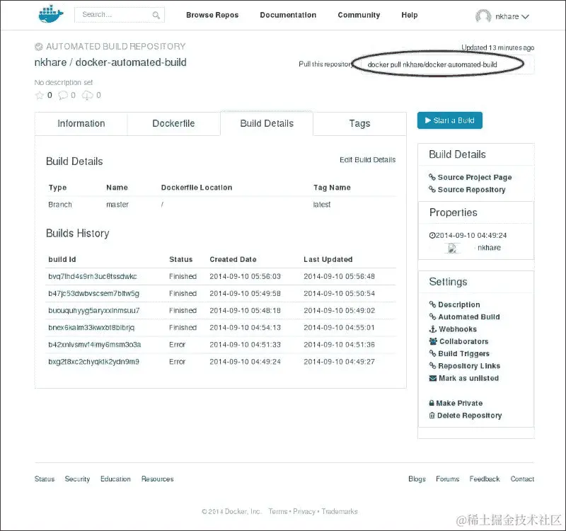Switch to the Dockerfile tab
The image size is (566, 531).
[173, 123]
